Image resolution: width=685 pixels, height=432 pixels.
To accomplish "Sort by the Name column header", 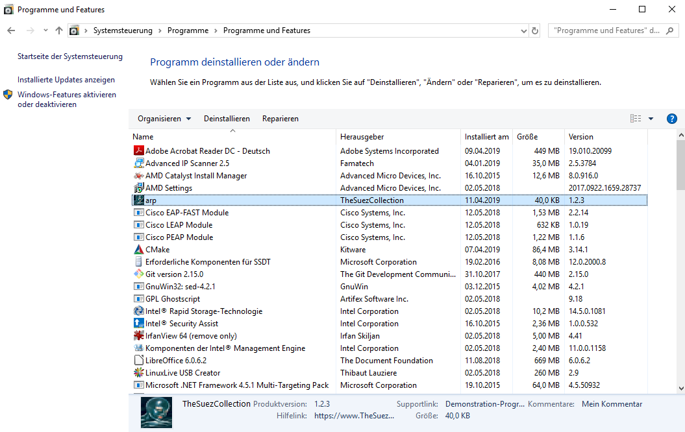I will click(234, 137).
